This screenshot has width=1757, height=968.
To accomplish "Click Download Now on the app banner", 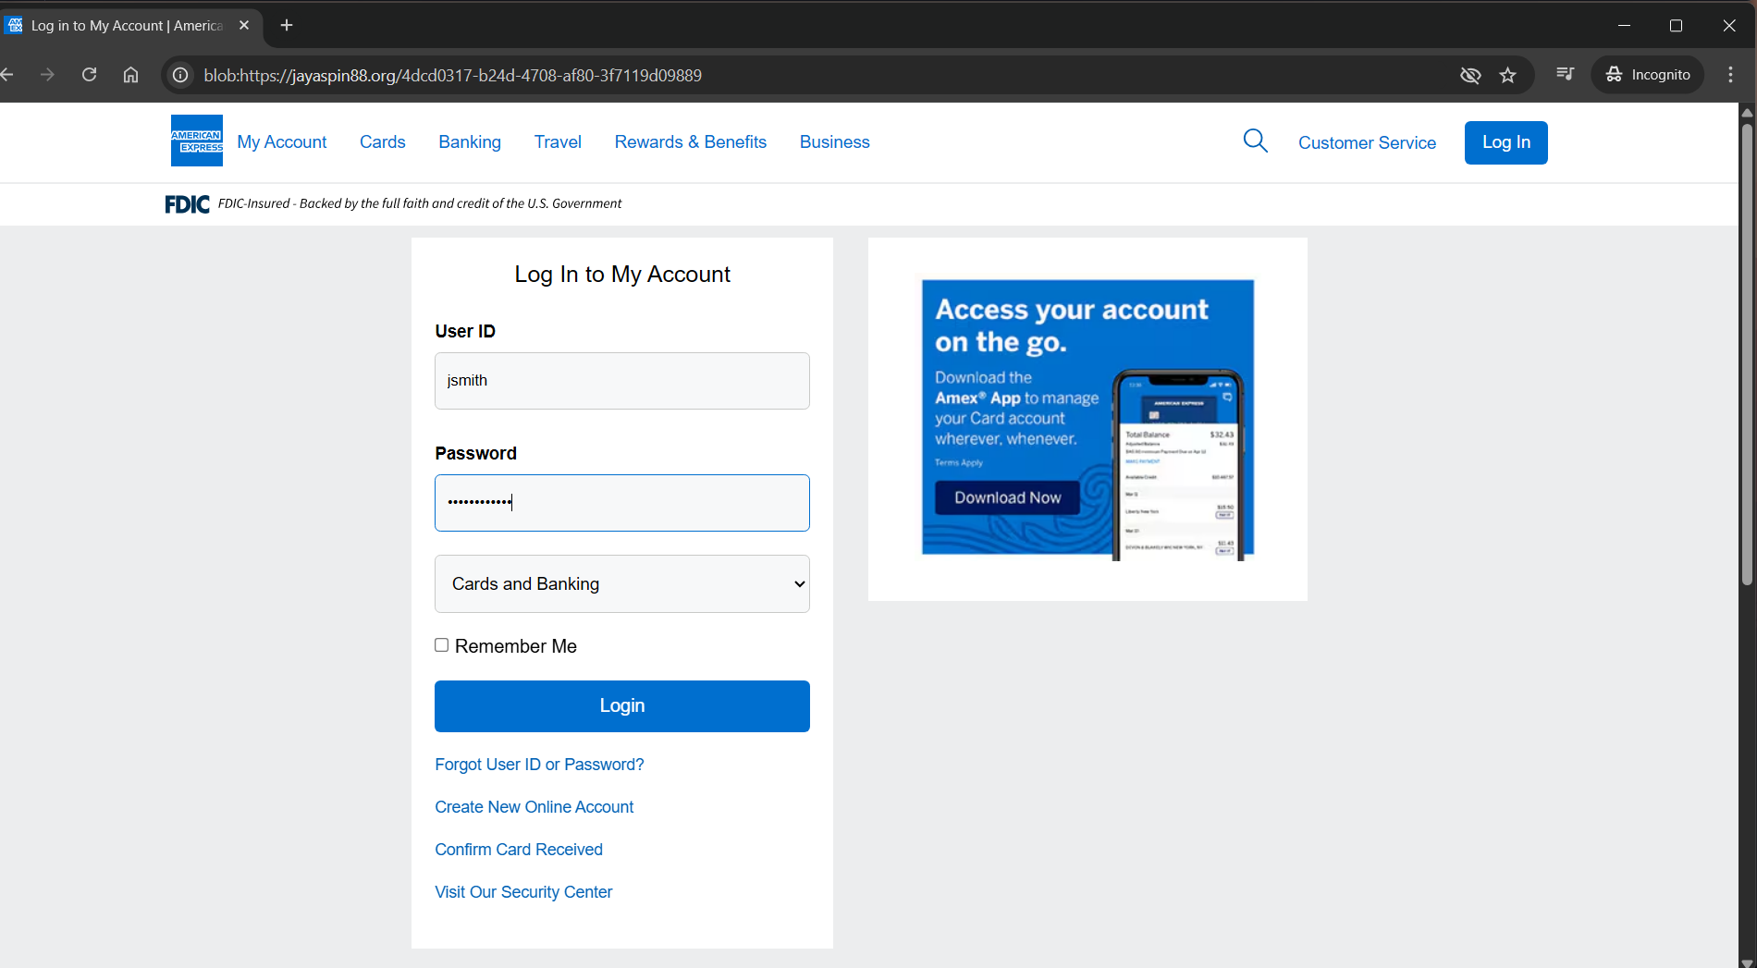I will click(1007, 497).
